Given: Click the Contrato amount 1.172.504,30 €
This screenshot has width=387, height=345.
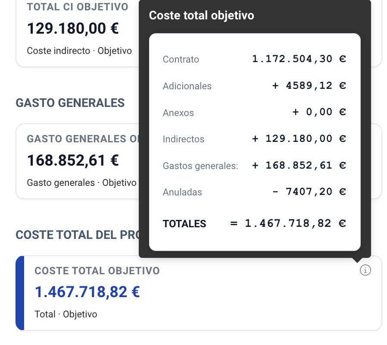Looking at the screenshot, I should (x=299, y=59).
